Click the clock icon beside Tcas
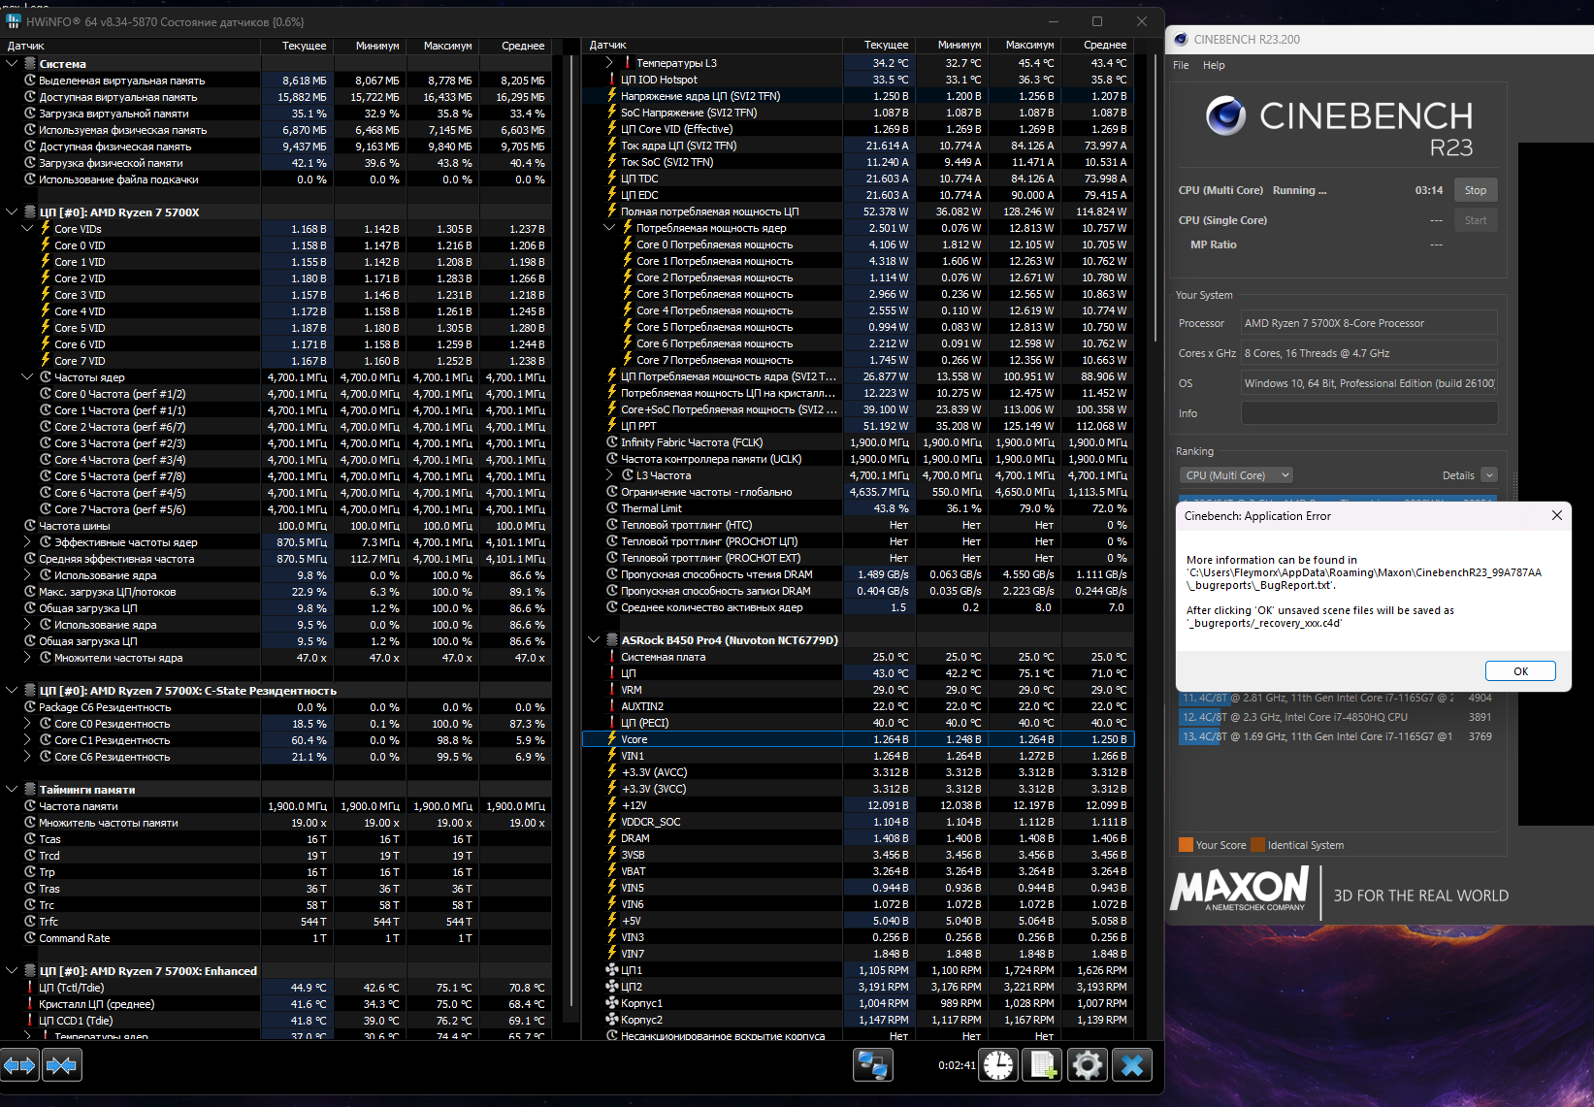Screen dimensions: 1594x1107 30,839
